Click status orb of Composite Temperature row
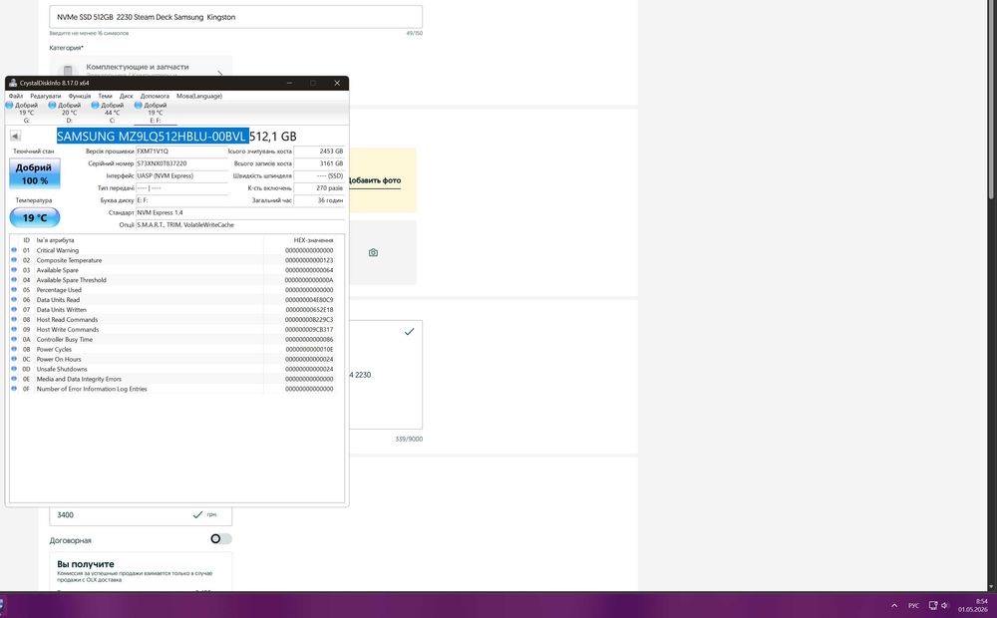Image resolution: width=997 pixels, height=618 pixels. click(x=14, y=260)
